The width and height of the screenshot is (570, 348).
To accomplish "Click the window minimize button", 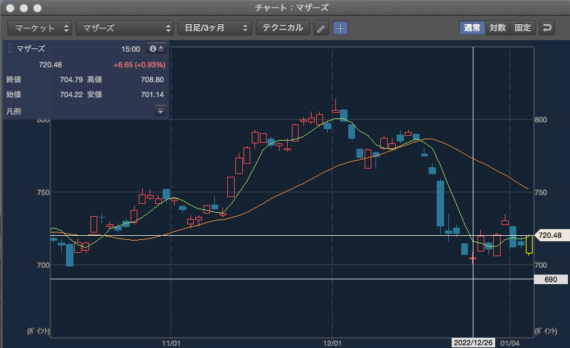I will tap(24, 8).
